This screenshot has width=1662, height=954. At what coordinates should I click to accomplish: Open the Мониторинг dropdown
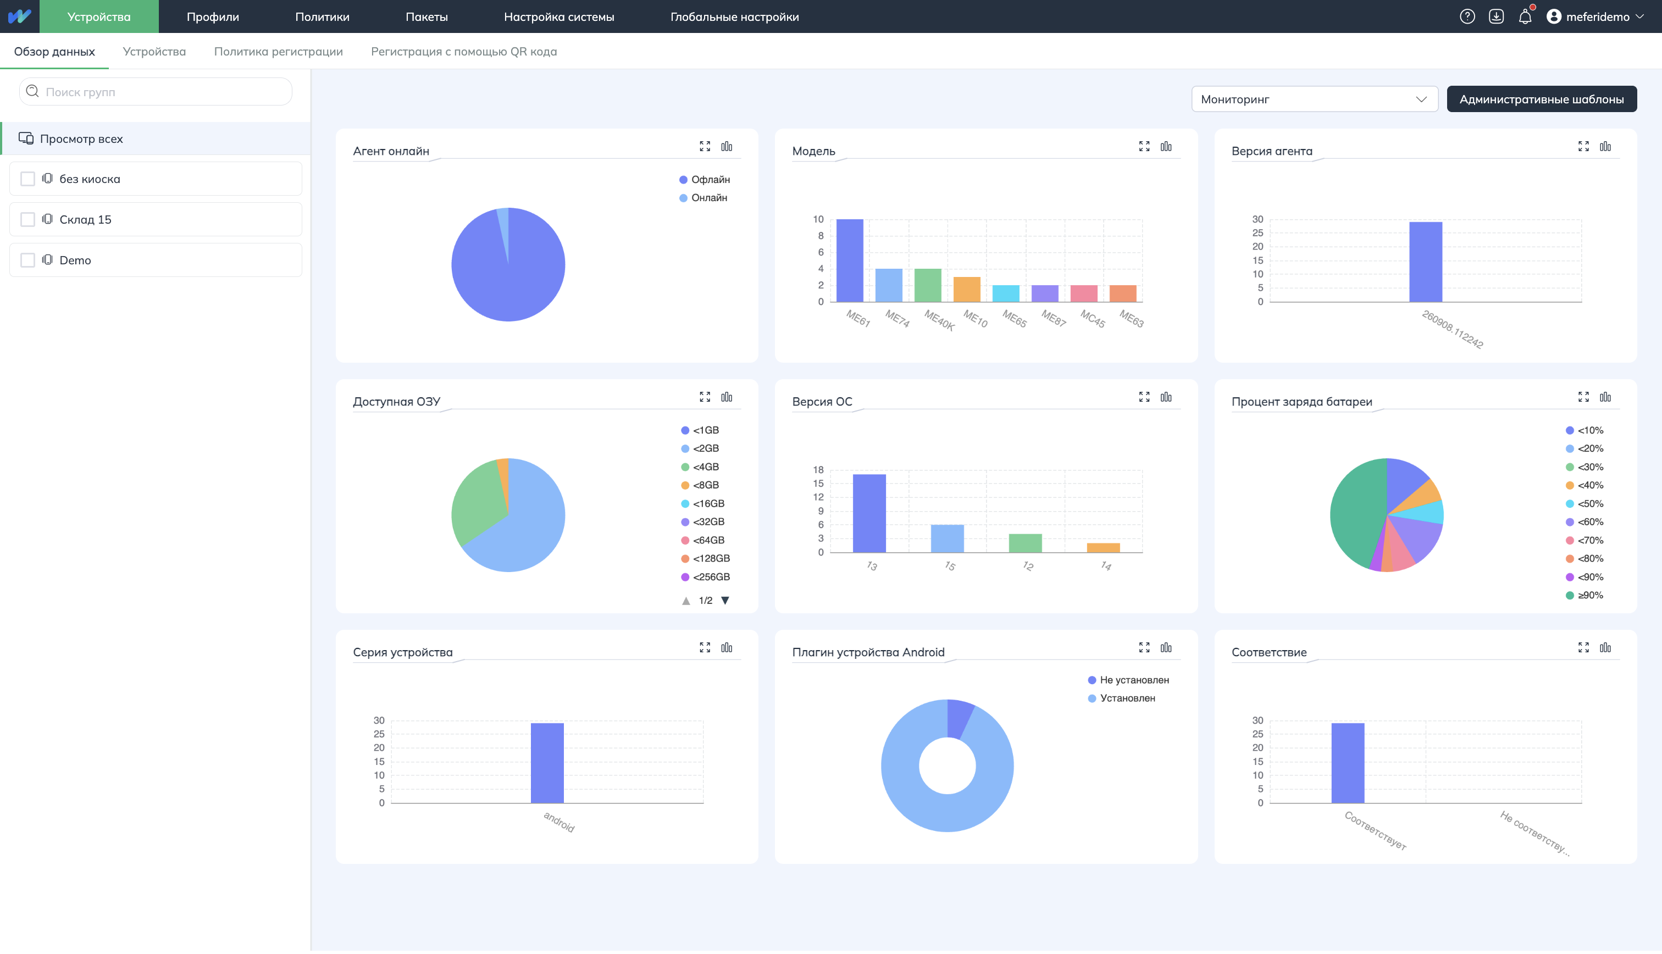(1314, 99)
